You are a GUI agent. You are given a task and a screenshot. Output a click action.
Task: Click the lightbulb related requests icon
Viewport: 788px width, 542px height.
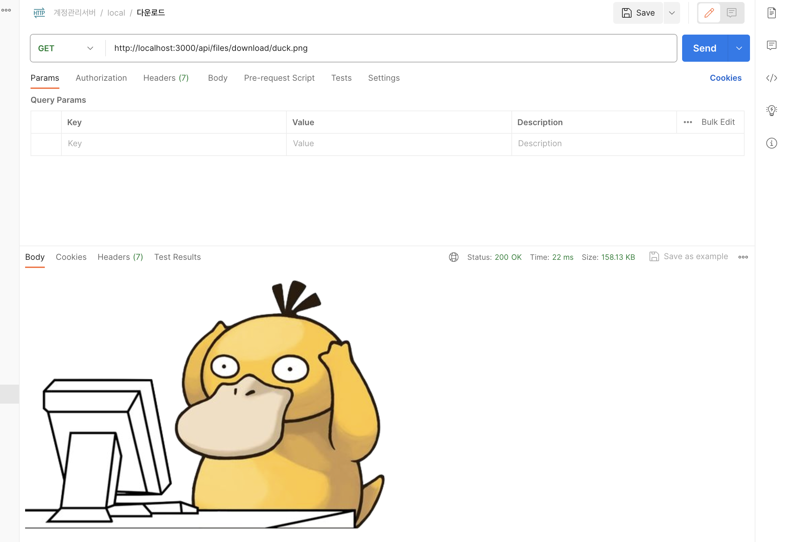pos(771,110)
